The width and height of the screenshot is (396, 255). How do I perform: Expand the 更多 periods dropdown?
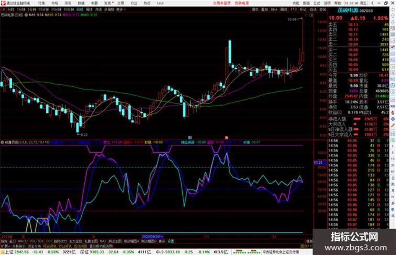121,10
